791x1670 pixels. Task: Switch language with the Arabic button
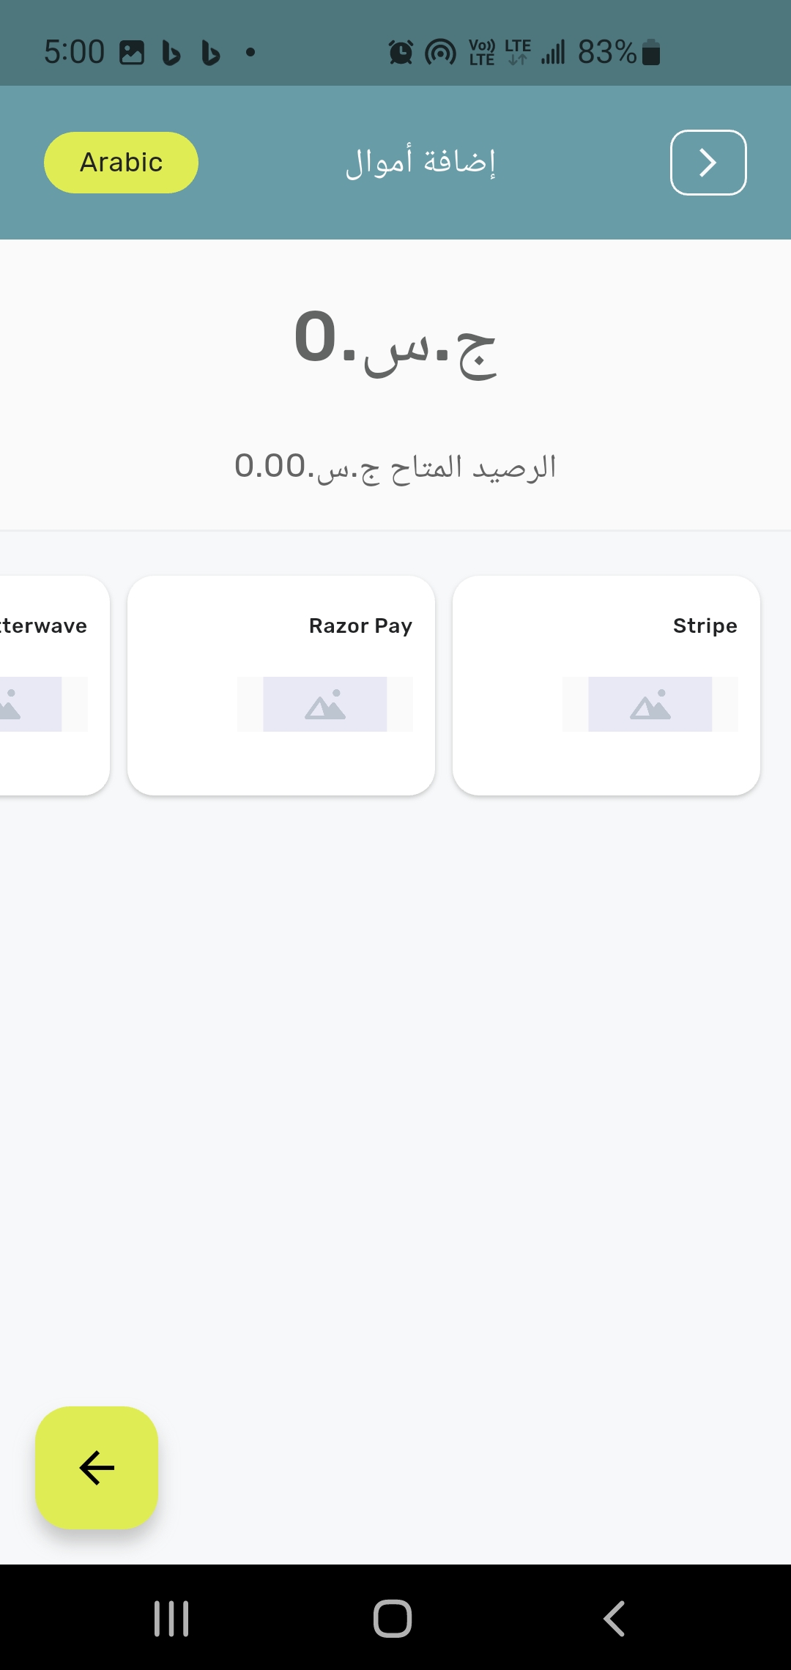121,163
